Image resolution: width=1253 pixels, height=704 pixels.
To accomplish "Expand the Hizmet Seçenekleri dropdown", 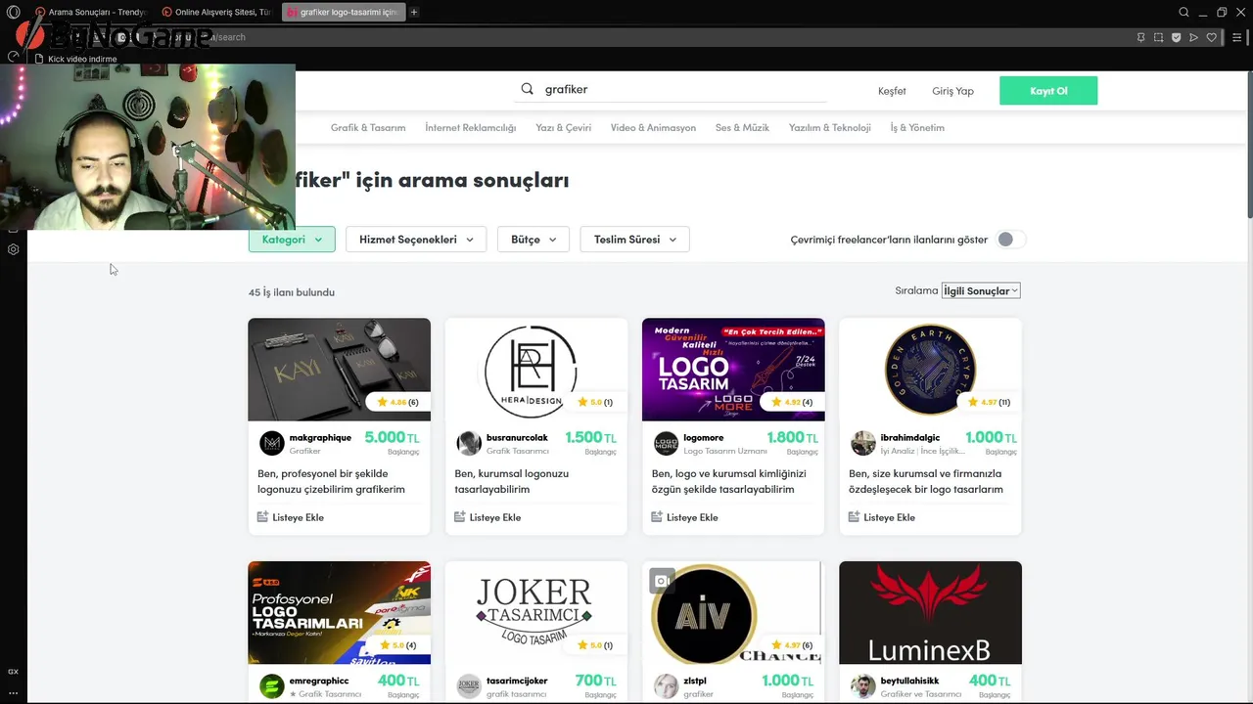I will [x=416, y=240].
